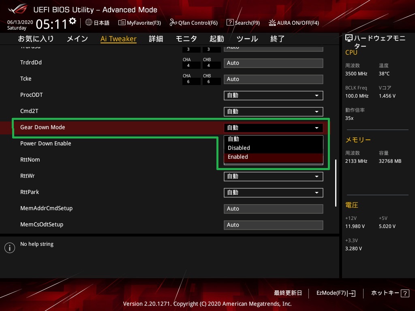Select the RttWr row label
This screenshot has width=415, height=311.
pos(27,176)
